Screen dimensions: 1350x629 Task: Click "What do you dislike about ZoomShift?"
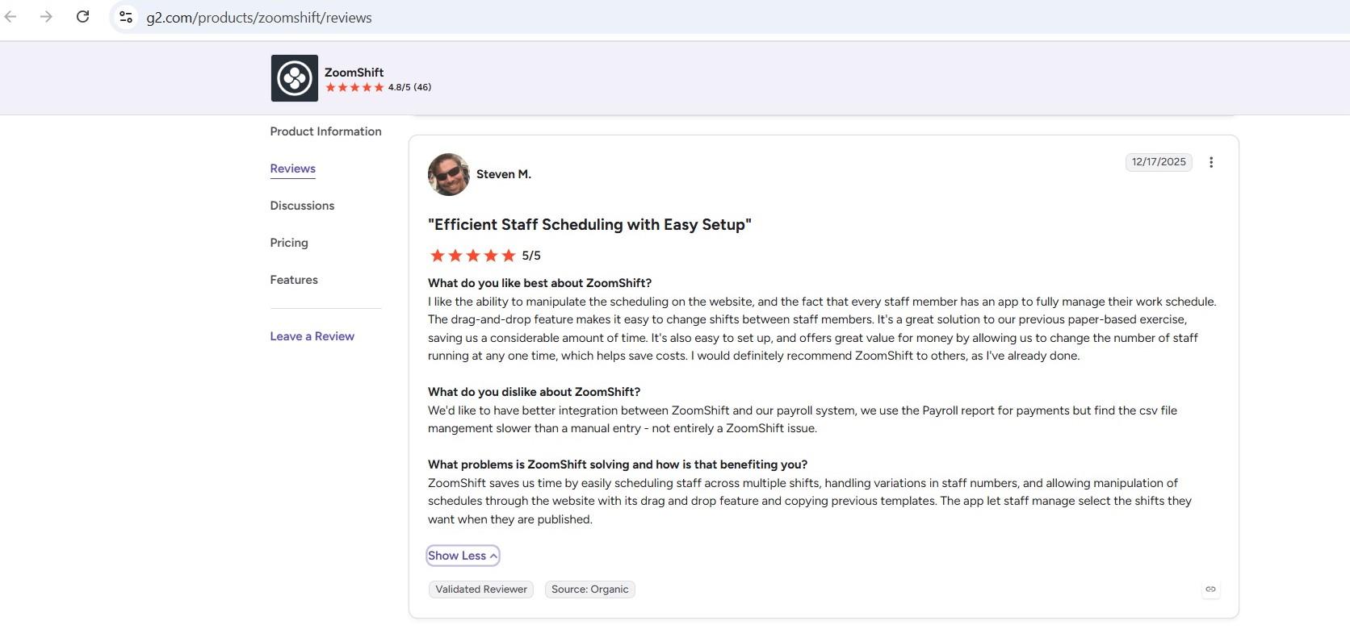pos(534,392)
